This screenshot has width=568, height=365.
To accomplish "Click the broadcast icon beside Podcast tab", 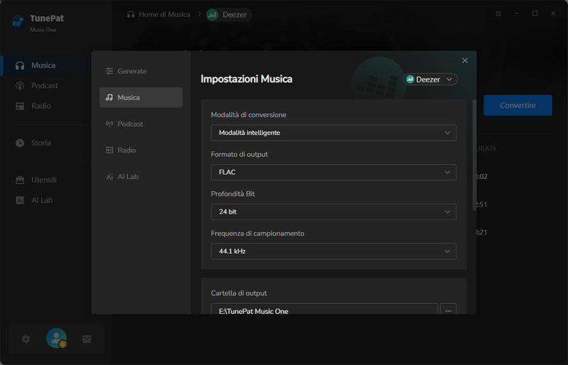I will pyautogui.click(x=109, y=124).
